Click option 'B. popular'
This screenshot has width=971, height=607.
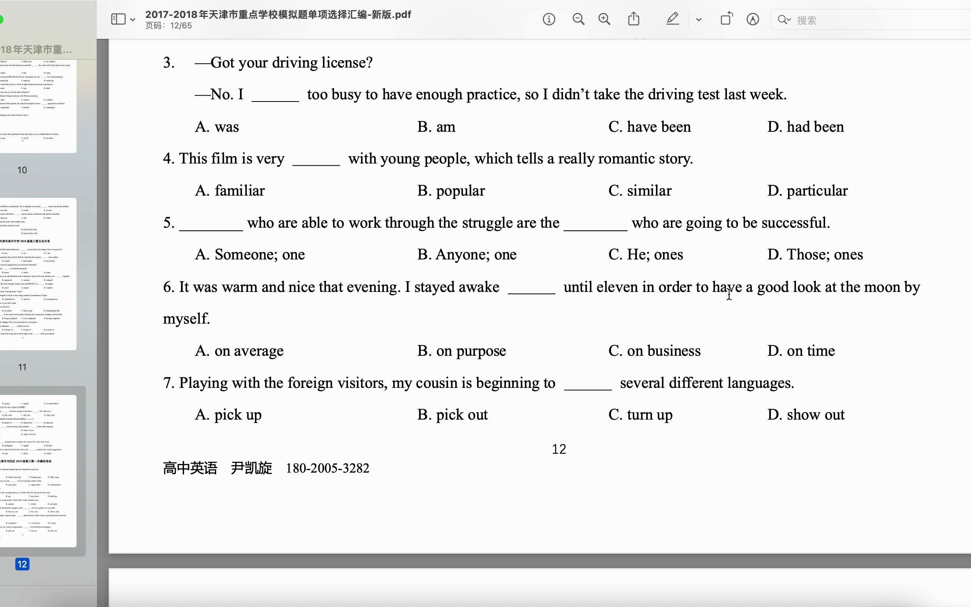click(451, 191)
